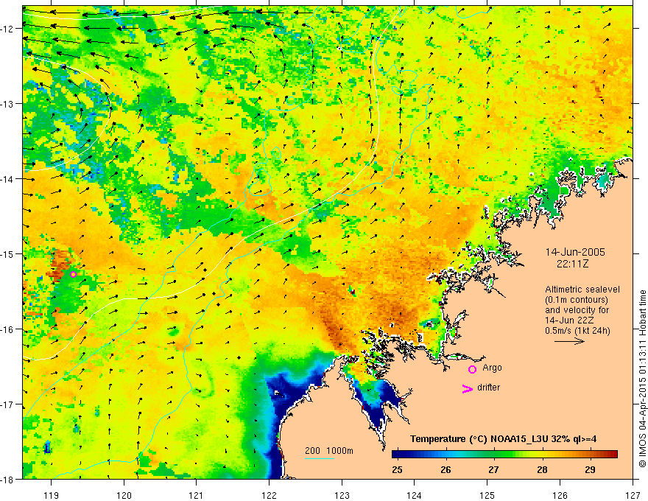The image size is (648, 501).
Task: Click the latitude axis label '-18'
Action: click(8, 480)
